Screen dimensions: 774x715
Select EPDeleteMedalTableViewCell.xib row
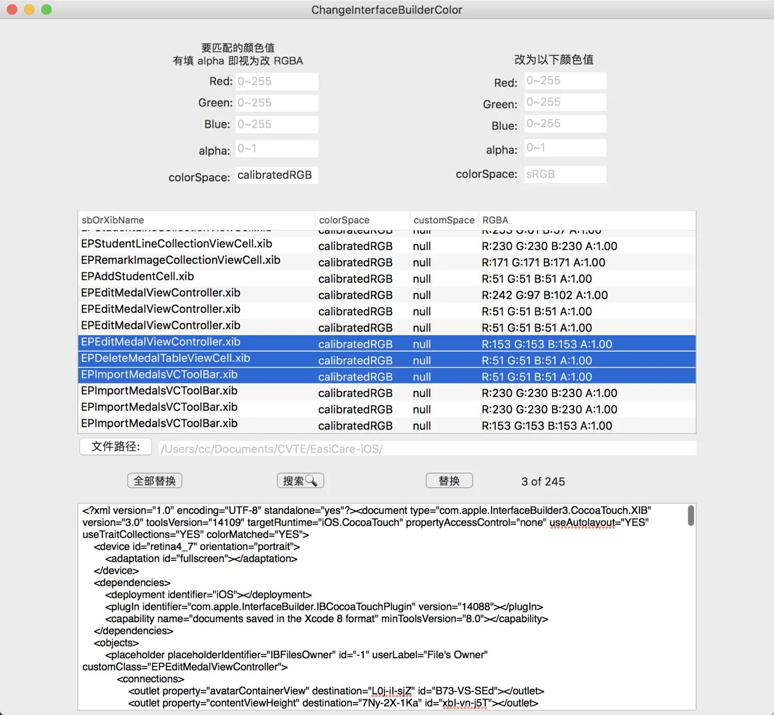(x=387, y=360)
